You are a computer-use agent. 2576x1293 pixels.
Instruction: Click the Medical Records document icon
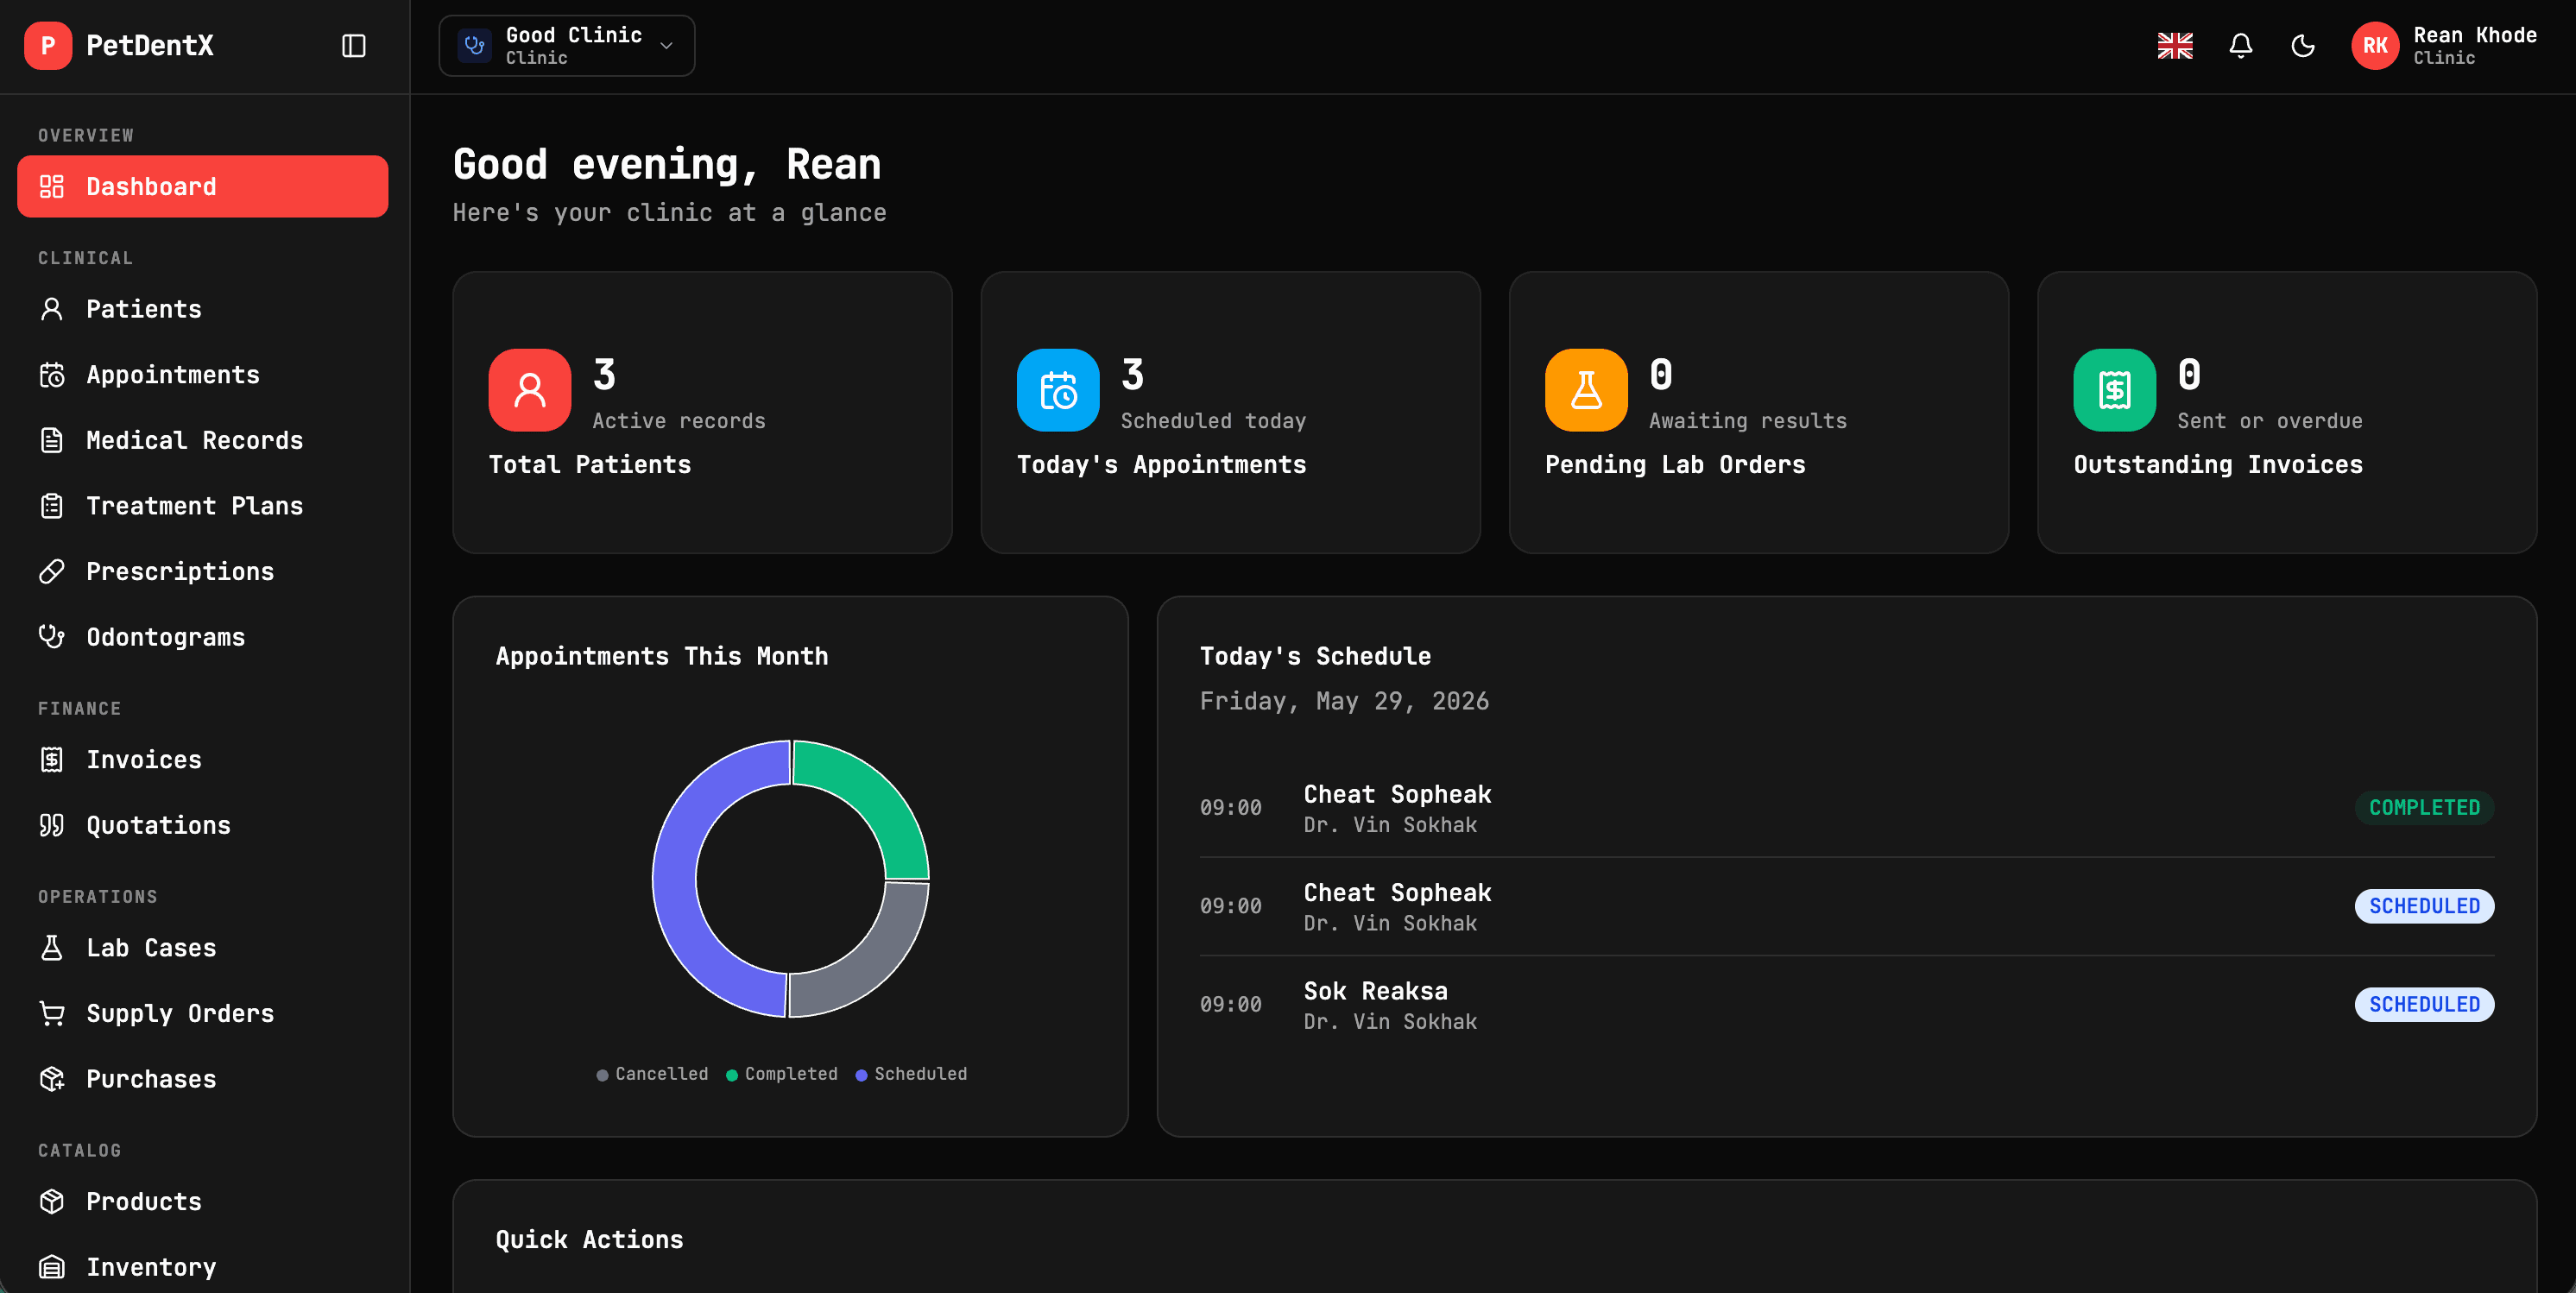tap(52, 440)
